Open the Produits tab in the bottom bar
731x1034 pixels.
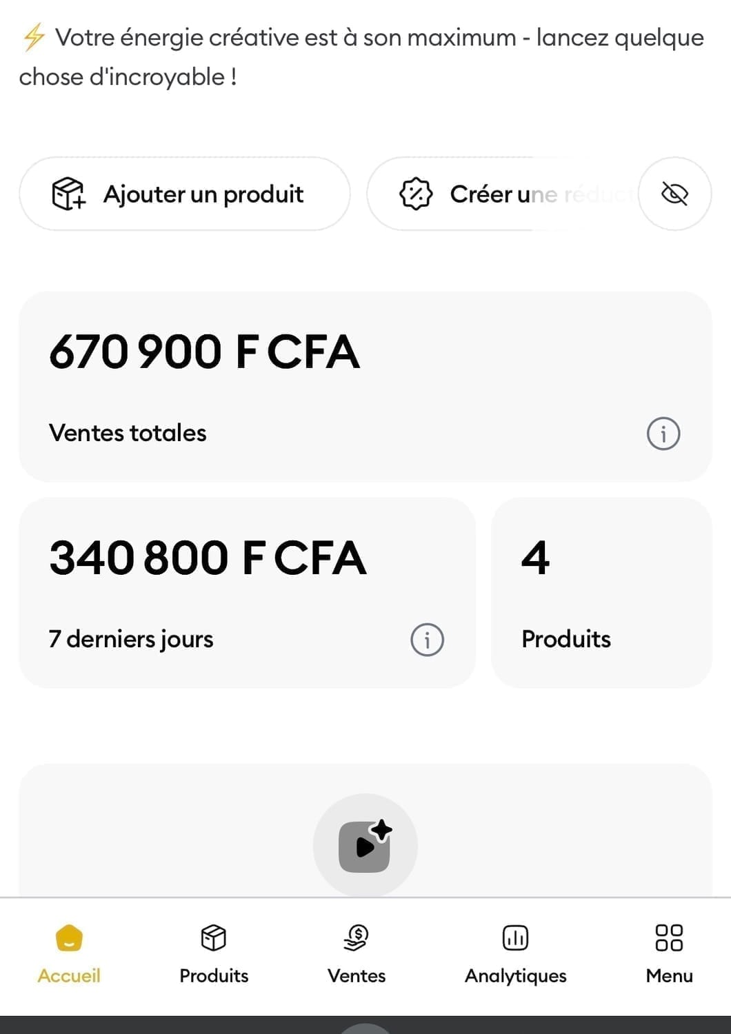(214, 955)
